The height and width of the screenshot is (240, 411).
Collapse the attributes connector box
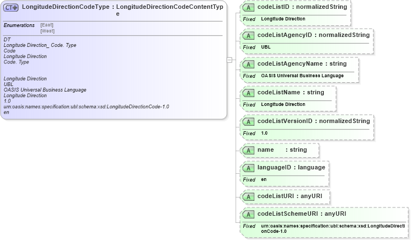pos(229,60)
